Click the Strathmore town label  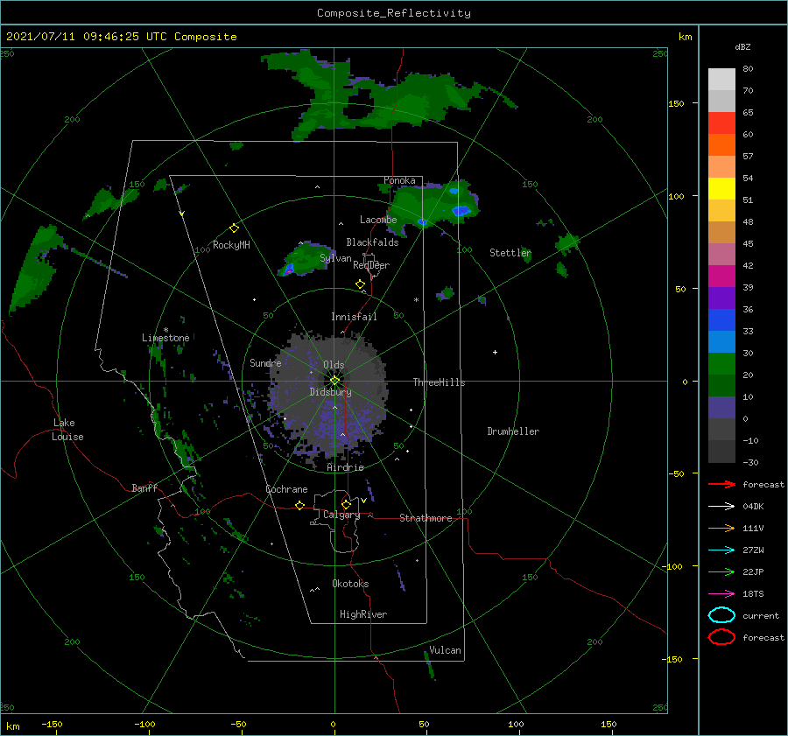(x=426, y=518)
